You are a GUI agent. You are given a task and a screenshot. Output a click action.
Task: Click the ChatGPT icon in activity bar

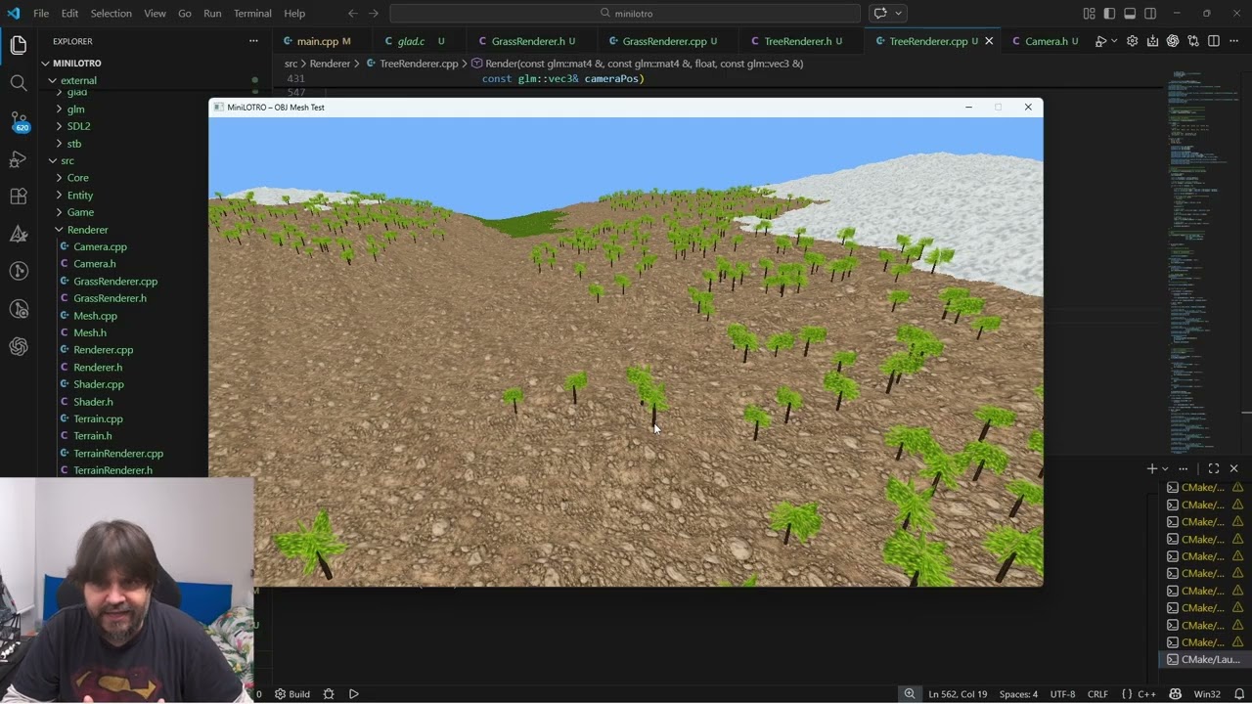click(18, 347)
